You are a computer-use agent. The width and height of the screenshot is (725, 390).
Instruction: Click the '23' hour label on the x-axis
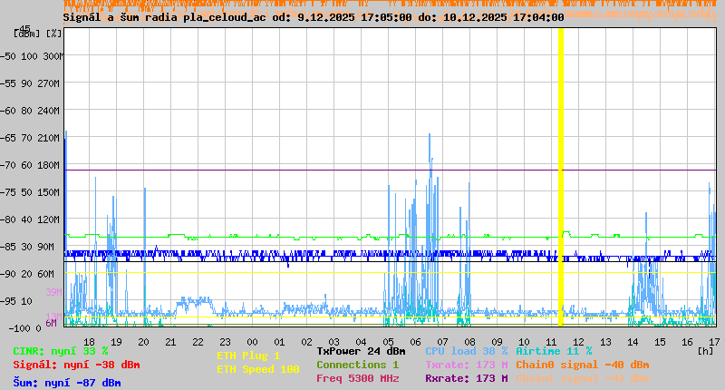tap(225, 342)
